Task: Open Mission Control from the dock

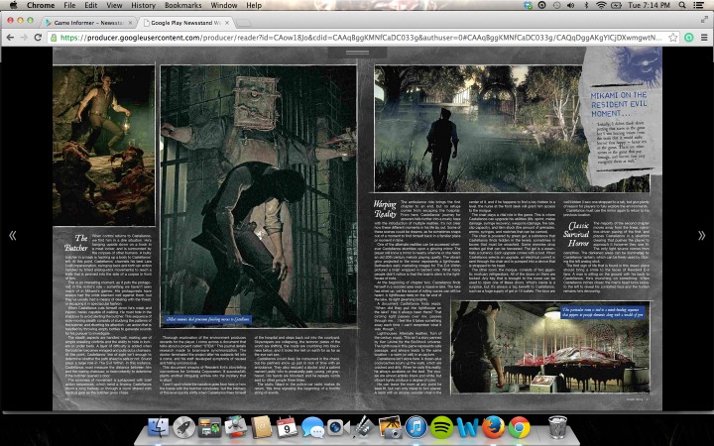Action: click(x=209, y=427)
